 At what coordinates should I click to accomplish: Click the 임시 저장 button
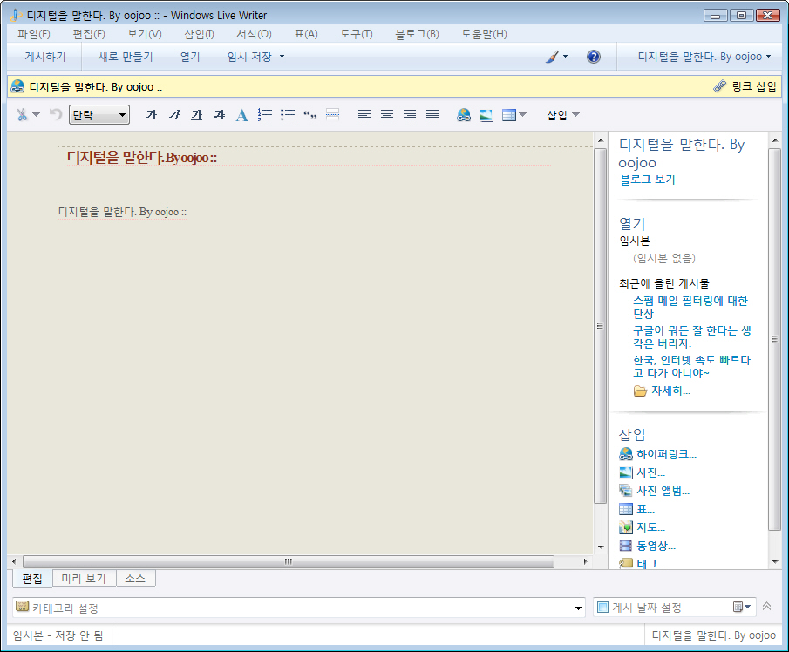249,57
